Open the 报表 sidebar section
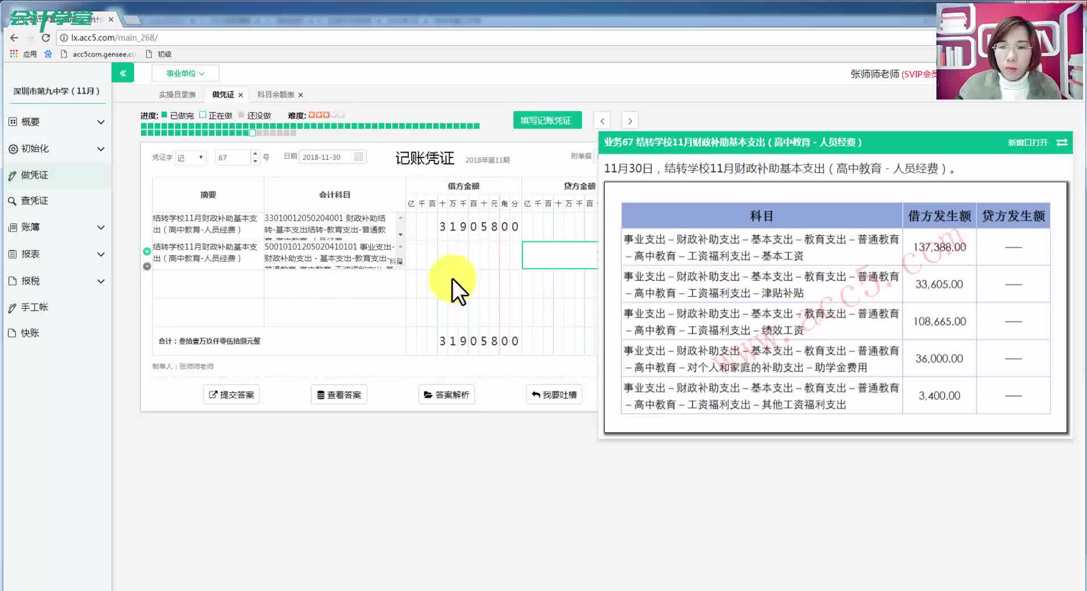 coord(56,254)
